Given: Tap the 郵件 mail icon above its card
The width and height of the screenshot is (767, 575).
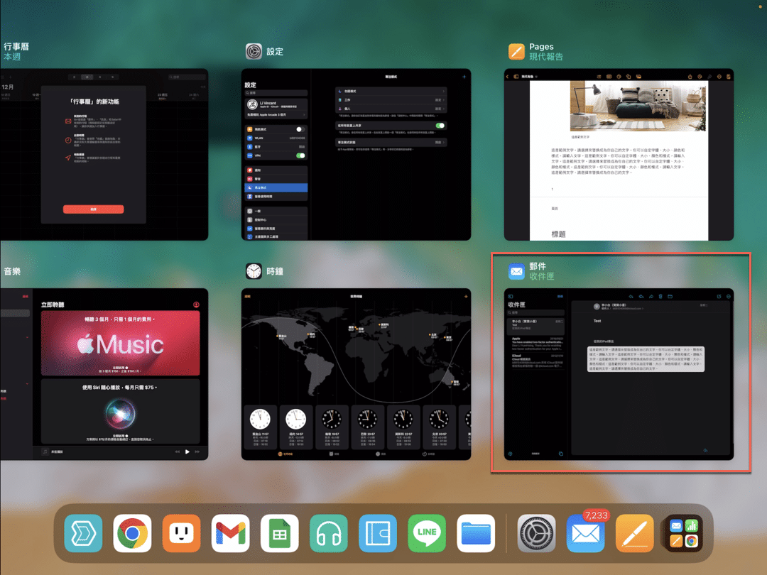Looking at the screenshot, I should 516,271.
